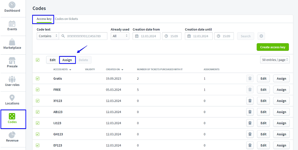The width and height of the screenshot is (298, 150).
Task: Expand the Already used dropdown
Action: click(x=120, y=36)
